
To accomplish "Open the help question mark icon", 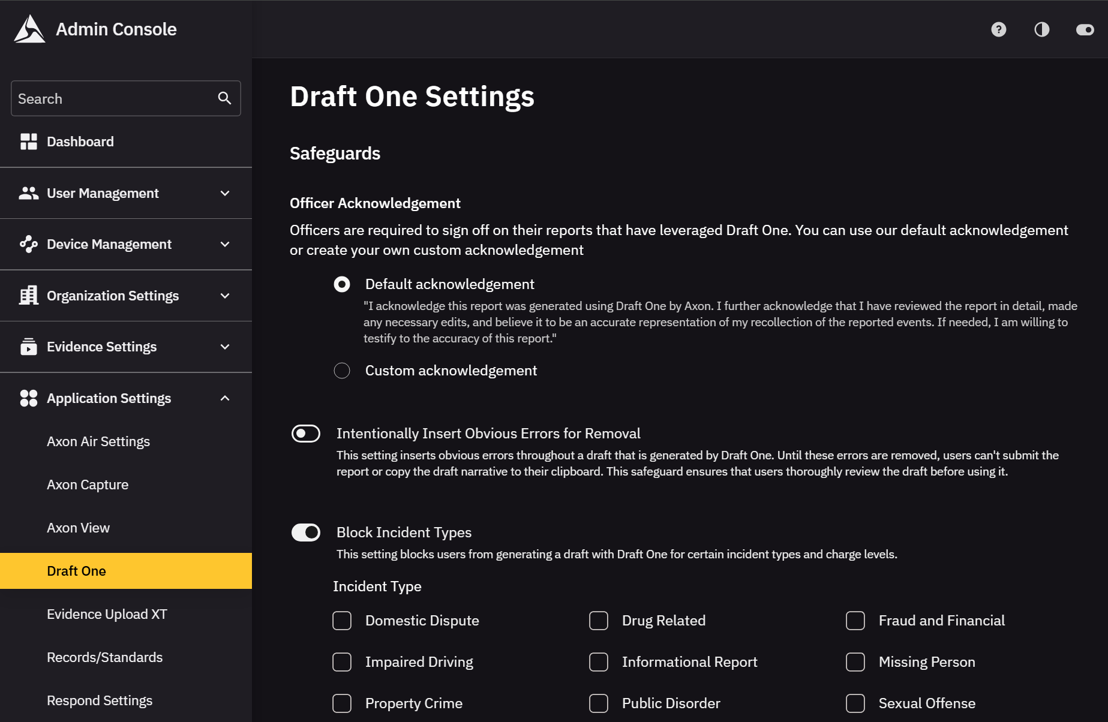I will (998, 29).
